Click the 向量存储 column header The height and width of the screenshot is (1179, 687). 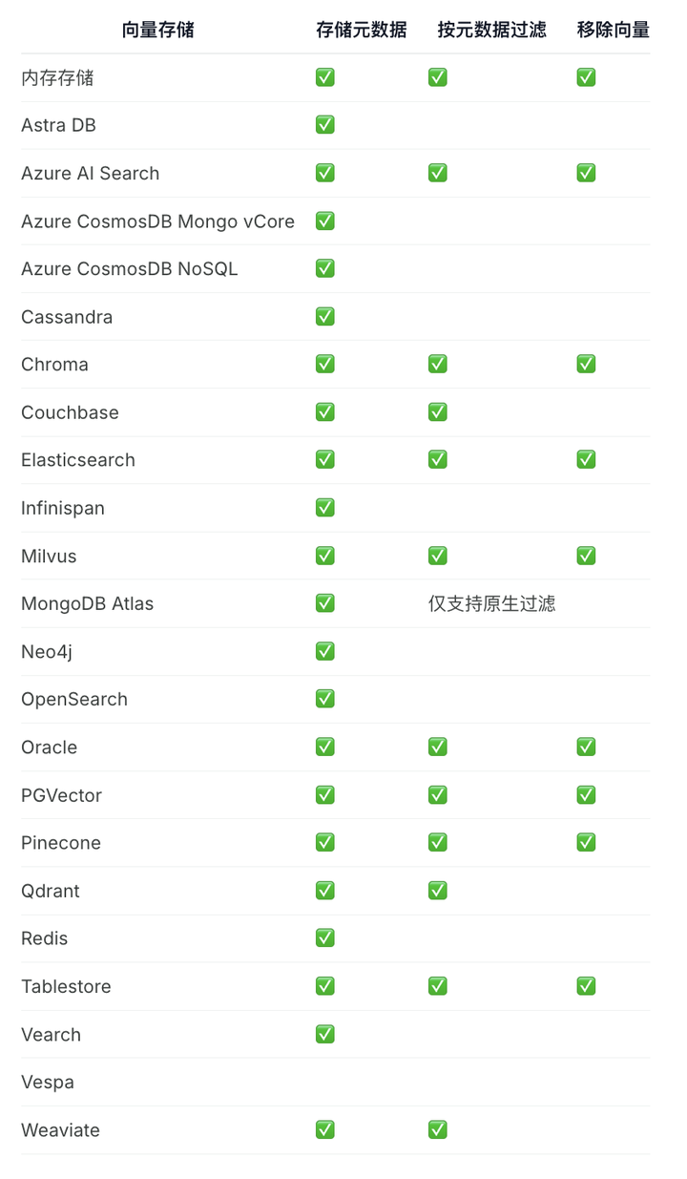point(158,30)
